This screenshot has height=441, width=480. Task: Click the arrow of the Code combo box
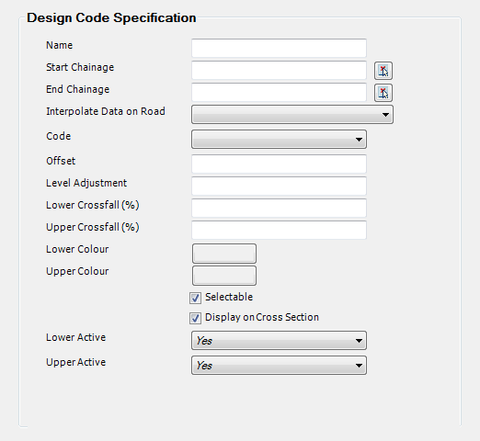[359, 140]
